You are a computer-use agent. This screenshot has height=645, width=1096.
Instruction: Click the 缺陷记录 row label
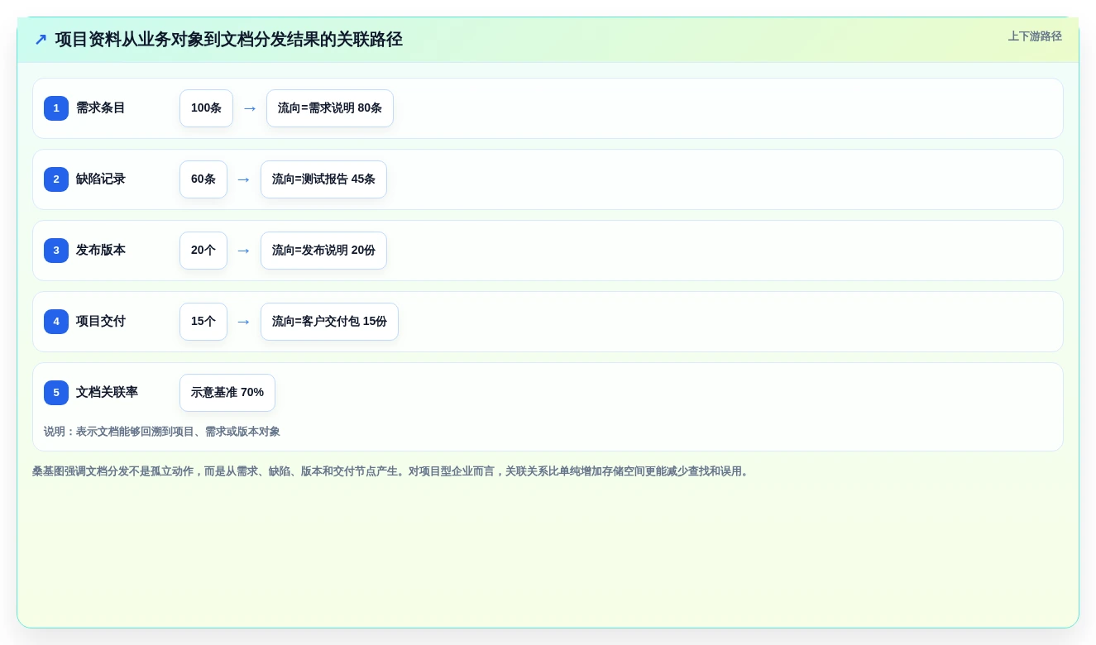(101, 179)
